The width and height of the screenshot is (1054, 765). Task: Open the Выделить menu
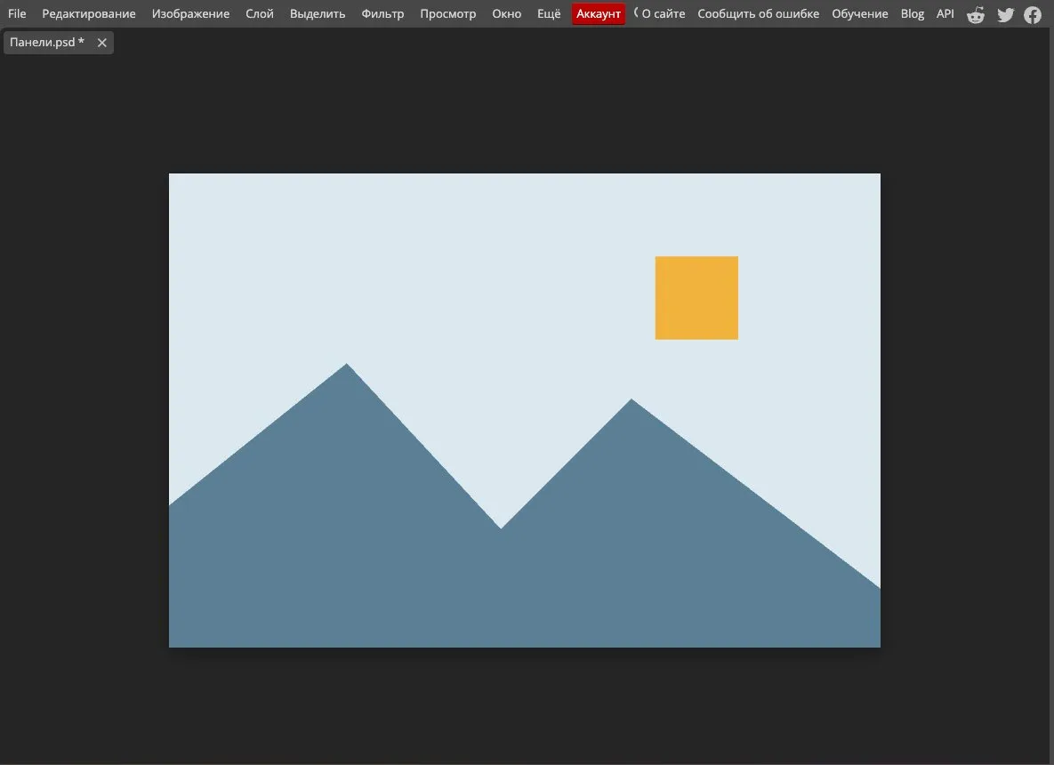[318, 13]
